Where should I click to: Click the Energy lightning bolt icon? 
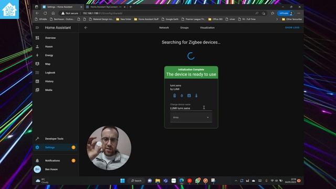37,55
